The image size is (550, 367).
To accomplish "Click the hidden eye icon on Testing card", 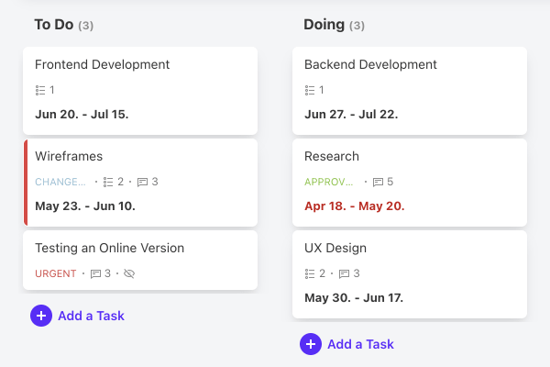I will (129, 273).
